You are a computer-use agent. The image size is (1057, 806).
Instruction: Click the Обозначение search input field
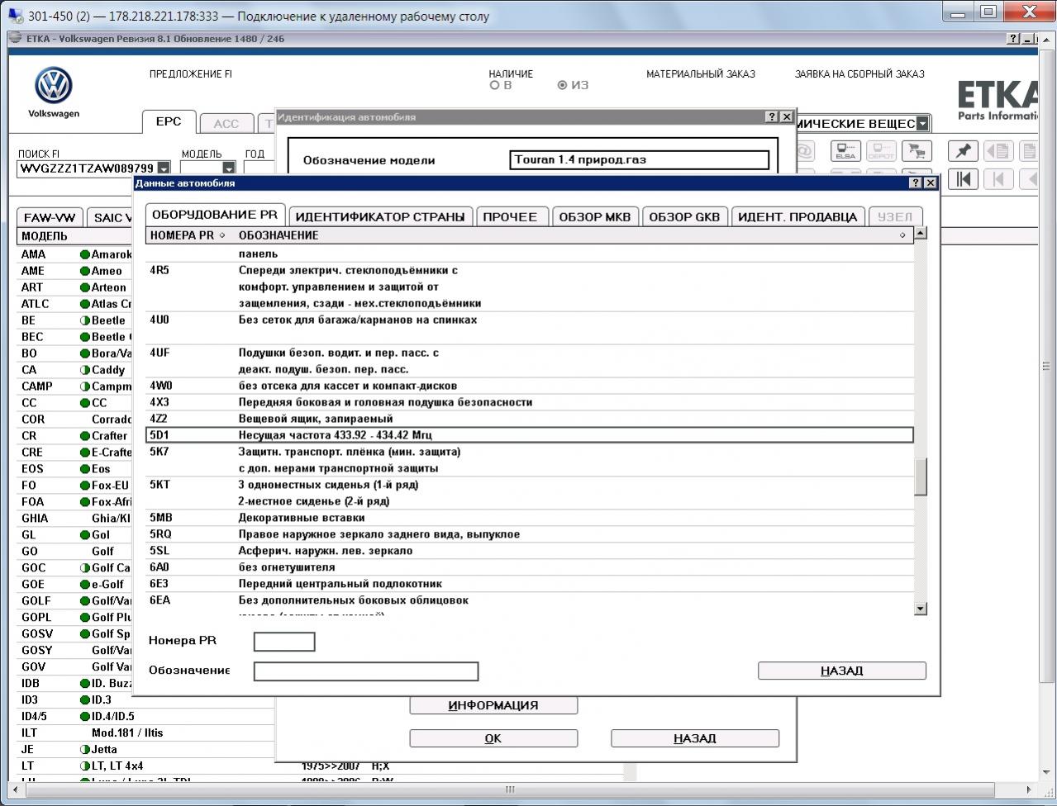pos(366,671)
